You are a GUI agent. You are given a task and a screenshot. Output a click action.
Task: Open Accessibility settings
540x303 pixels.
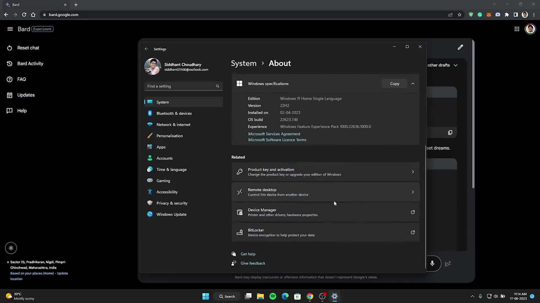[183, 192]
